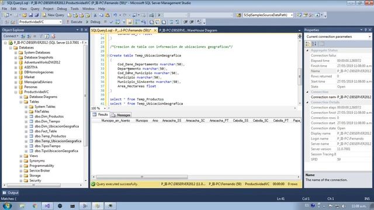
Task: Save the current SQL query file
Action: tap(31, 15)
